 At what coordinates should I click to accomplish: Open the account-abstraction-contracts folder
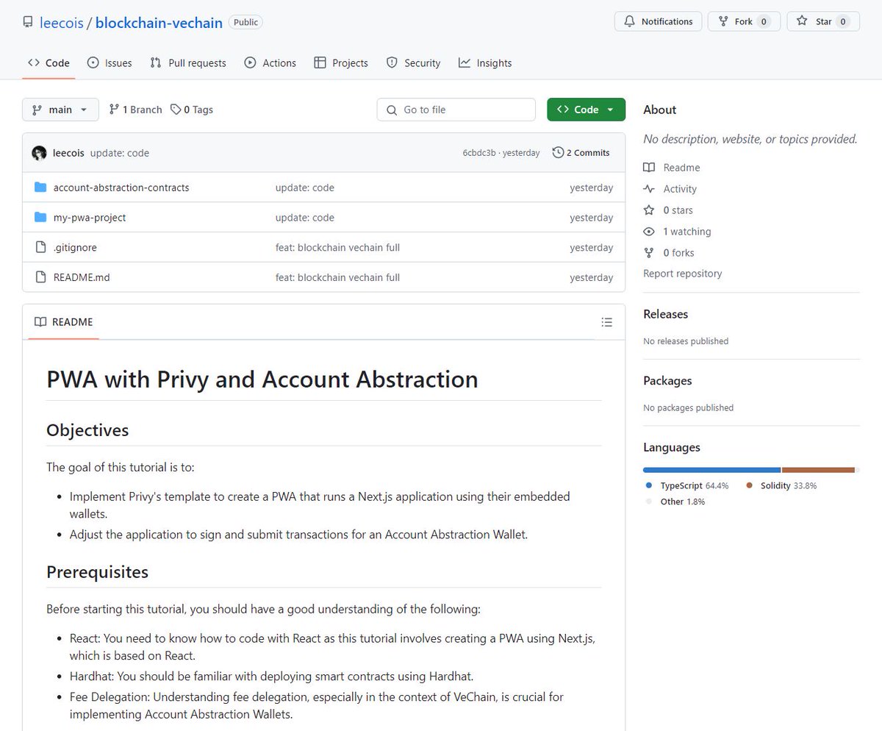coord(121,188)
